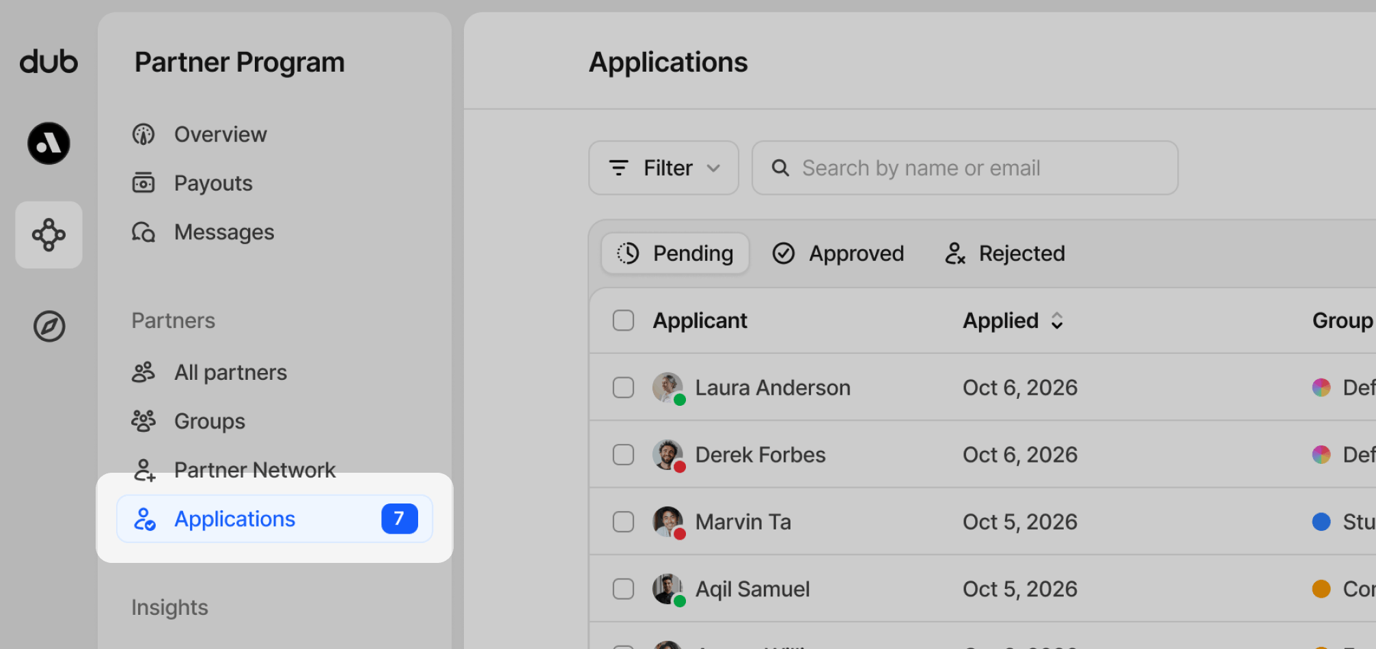Open applicant Laura Anderson

[773, 387]
